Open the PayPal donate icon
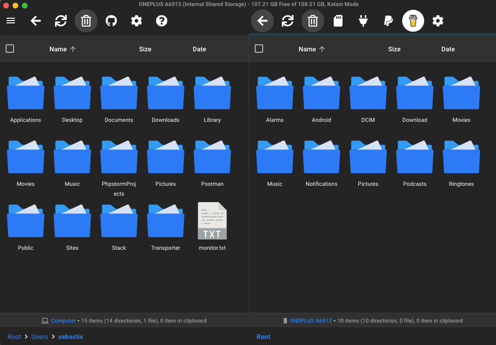The width and height of the screenshot is (496, 345). (x=388, y=21)
